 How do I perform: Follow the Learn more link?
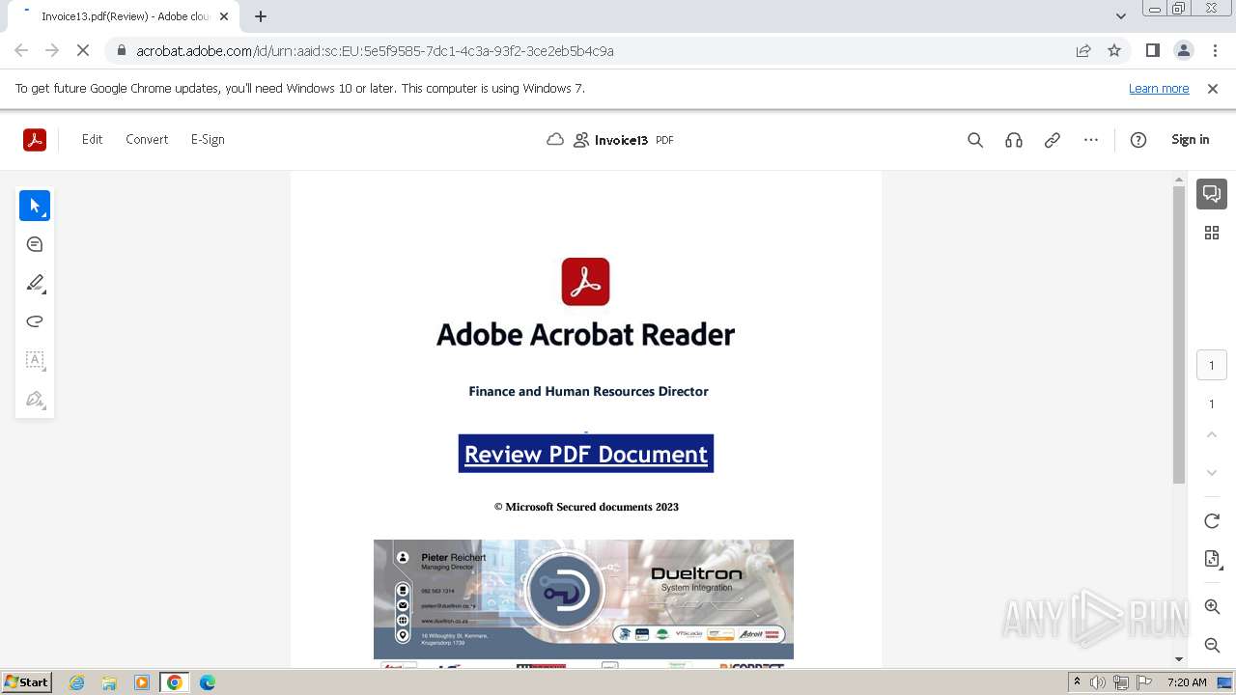point(1159,89)
